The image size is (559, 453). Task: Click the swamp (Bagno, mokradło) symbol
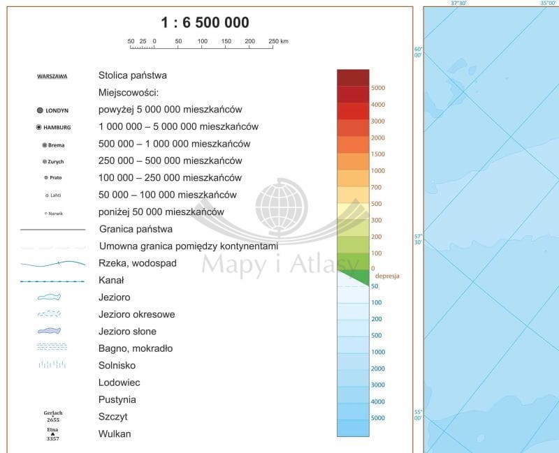coord(52,347)
